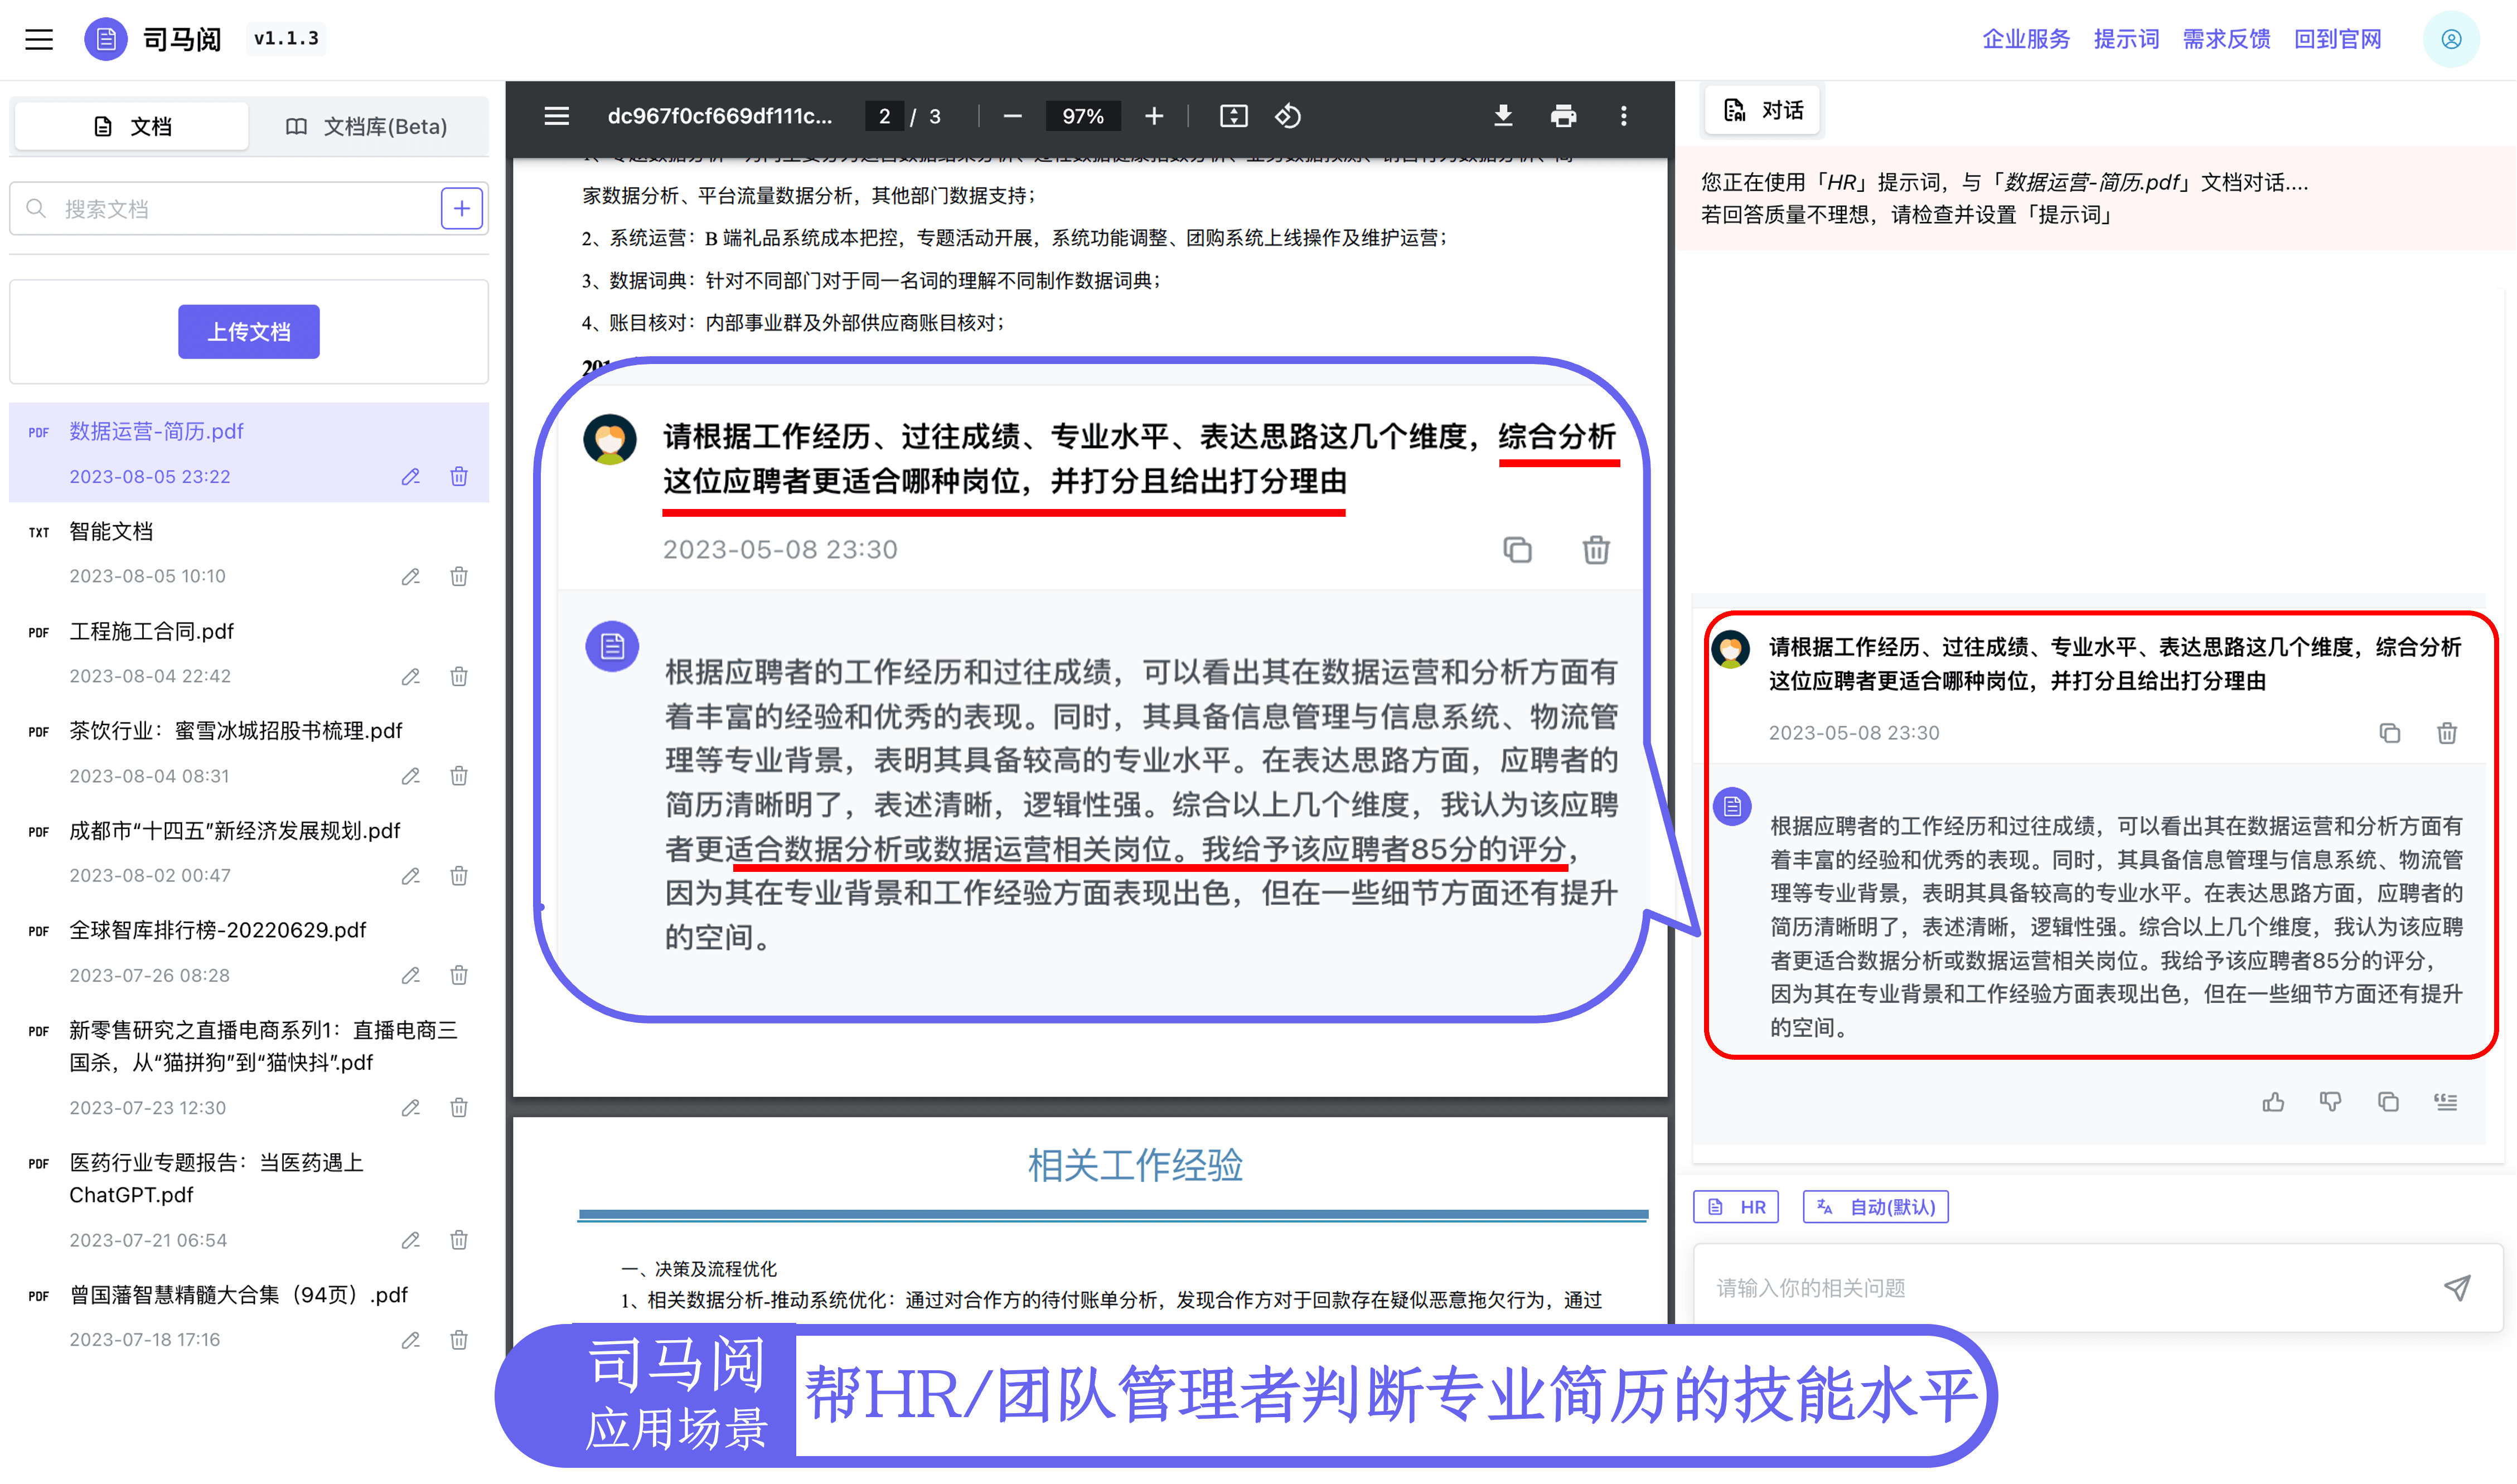Open the HR prompt selector
Screen dimensions: 2517x1484
[x=1737, y=1207]
